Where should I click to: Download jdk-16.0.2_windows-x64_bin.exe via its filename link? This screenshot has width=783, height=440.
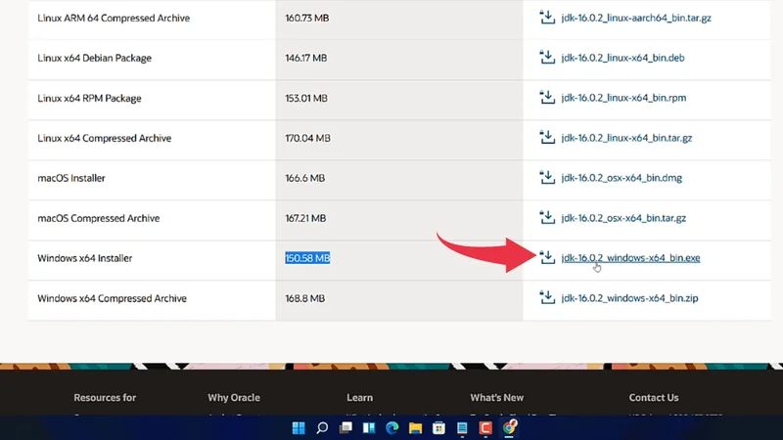630,258
